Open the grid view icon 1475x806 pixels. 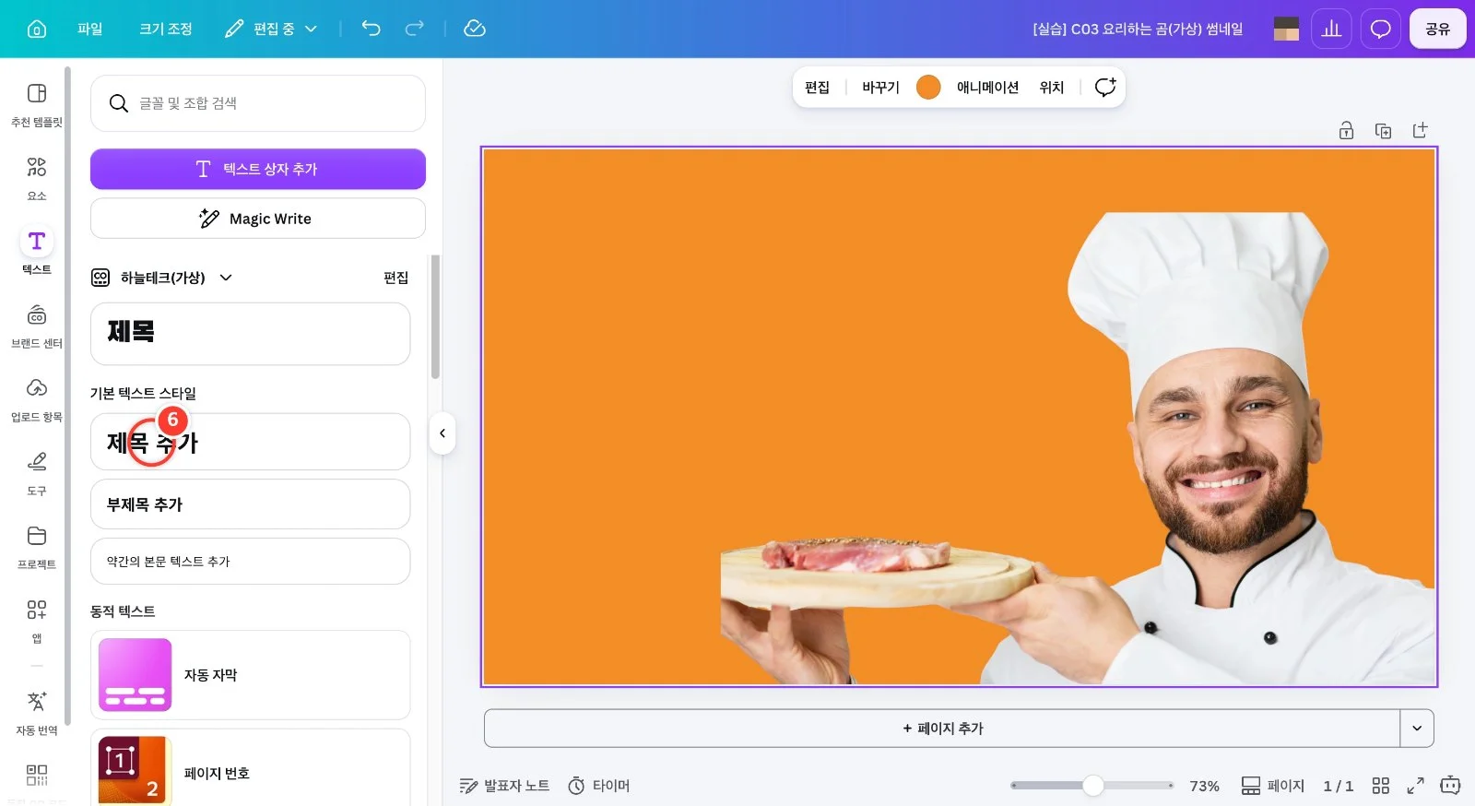click(1380, 786)
